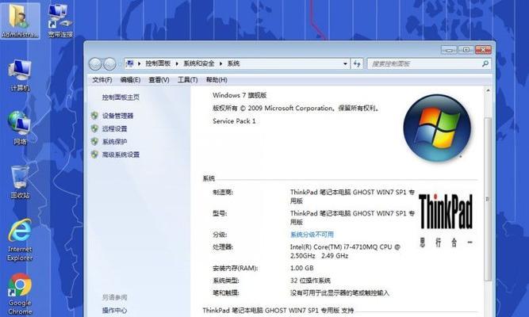Open 系统保护 link

[x=115, y=142]
